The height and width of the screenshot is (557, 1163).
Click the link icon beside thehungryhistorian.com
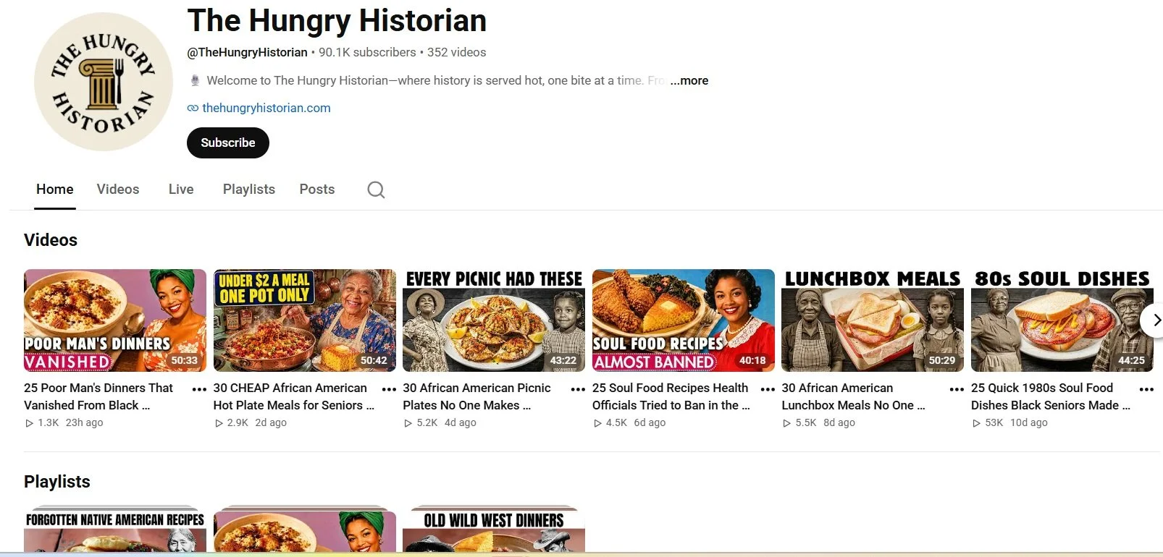[193, 109]
